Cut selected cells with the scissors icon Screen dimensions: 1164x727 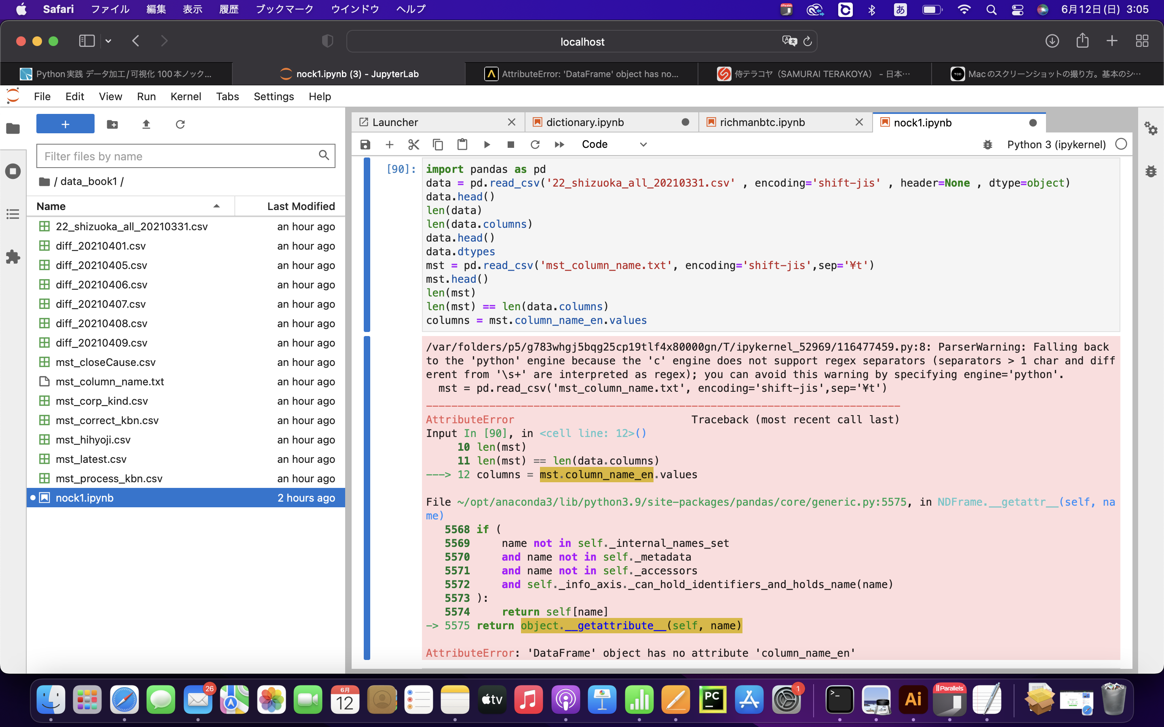(x=413, y=144)
